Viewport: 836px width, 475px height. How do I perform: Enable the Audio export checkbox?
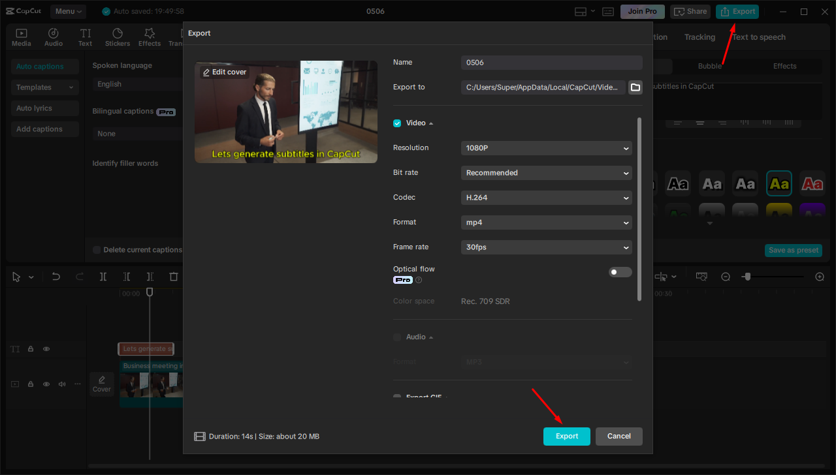pyautogui.click(x=396, y=337)
